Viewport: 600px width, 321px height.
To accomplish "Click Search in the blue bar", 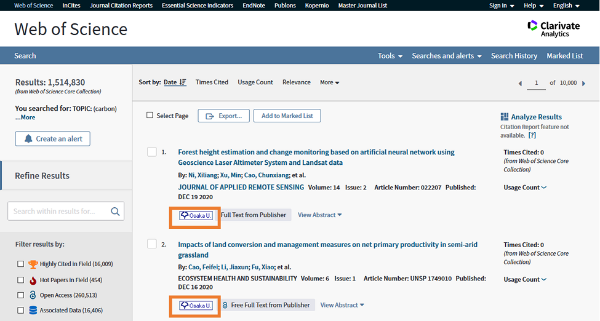I will coord(25,56).
